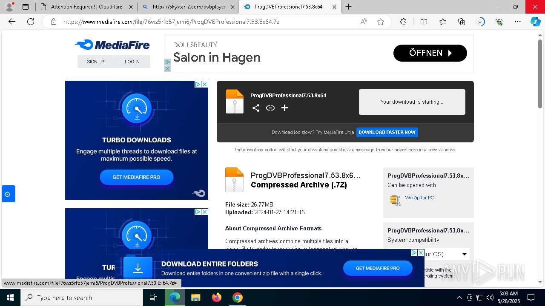Click the address bar URL
The width and height of the screenshot is (545, 306).
point(171,22)
